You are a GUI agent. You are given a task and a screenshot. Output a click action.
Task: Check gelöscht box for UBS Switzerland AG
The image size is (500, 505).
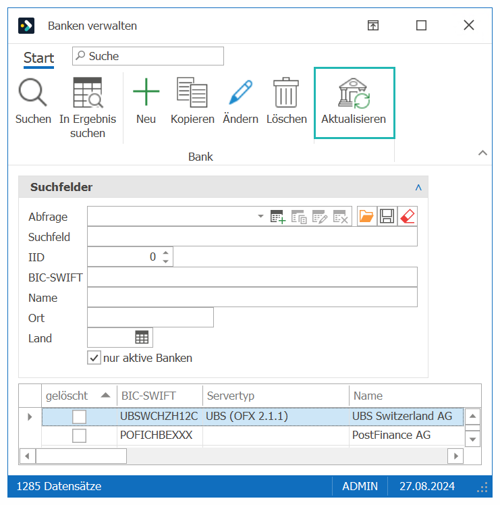click(79, 417)
